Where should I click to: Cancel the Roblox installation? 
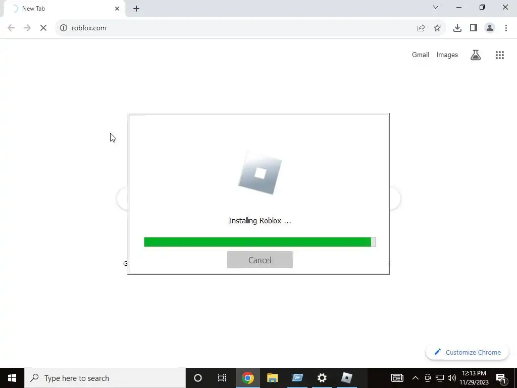pyautogui.click(x=260, y=260)
